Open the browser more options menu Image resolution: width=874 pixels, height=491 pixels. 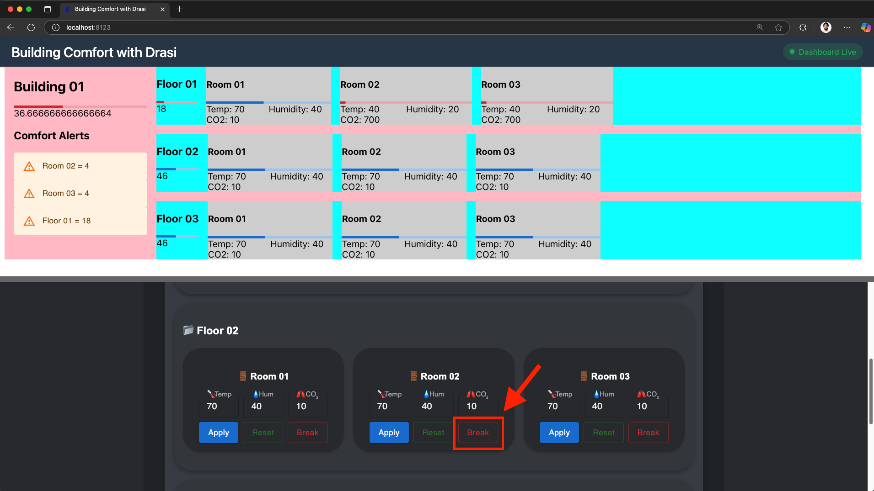point(847,27)
